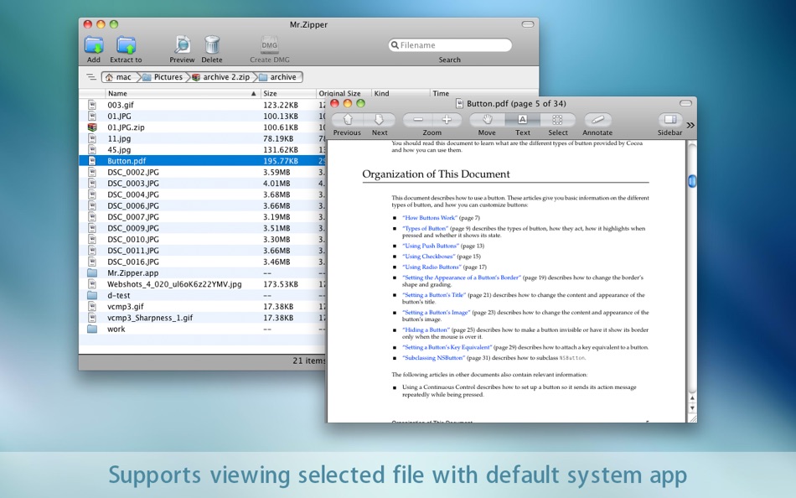796x498 pixels.
Task: Select the Text tool in Preview
Action: pyautogui.click(x=522, y=120)
